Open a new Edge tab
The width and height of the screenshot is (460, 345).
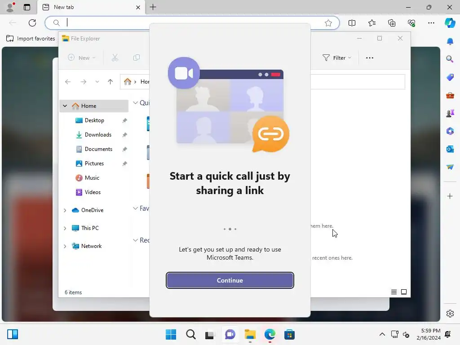pyautogui.click(x=153, y=7)
